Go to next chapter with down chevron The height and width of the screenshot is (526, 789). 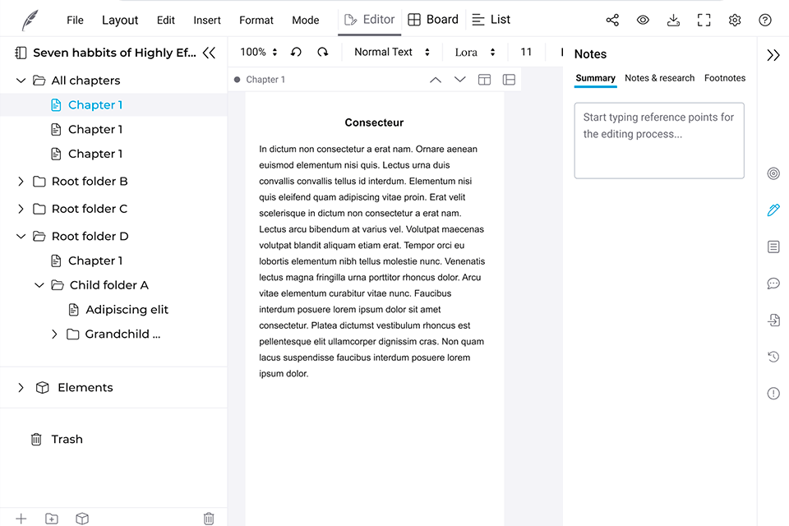[460, 80]
